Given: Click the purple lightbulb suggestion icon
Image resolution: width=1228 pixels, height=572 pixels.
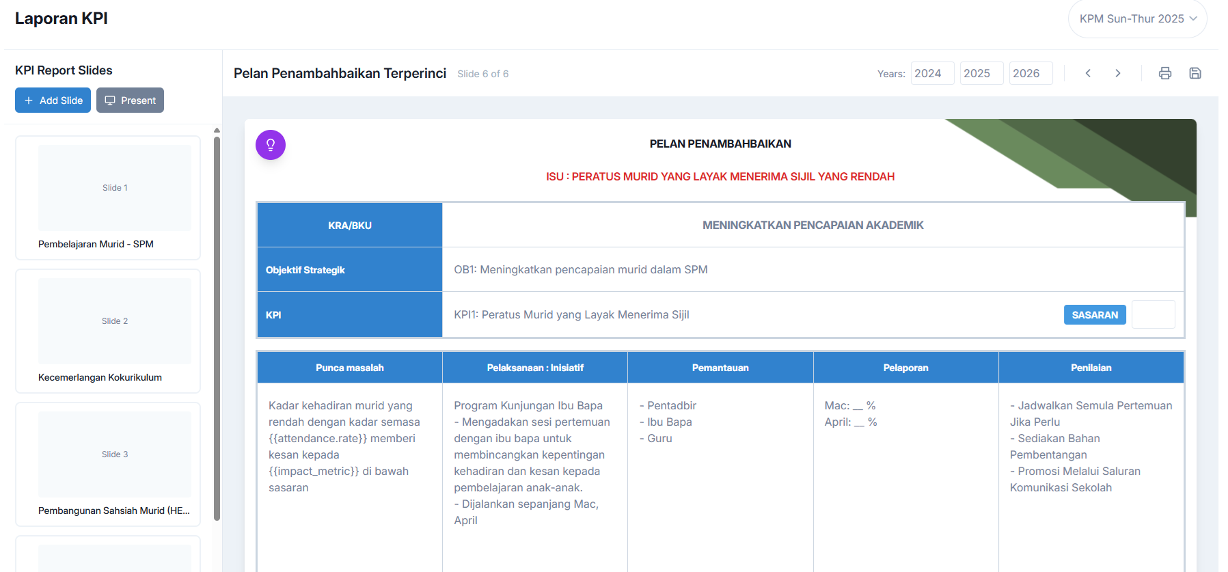Looking at the screenshot, I should click(x=271, y=145).
